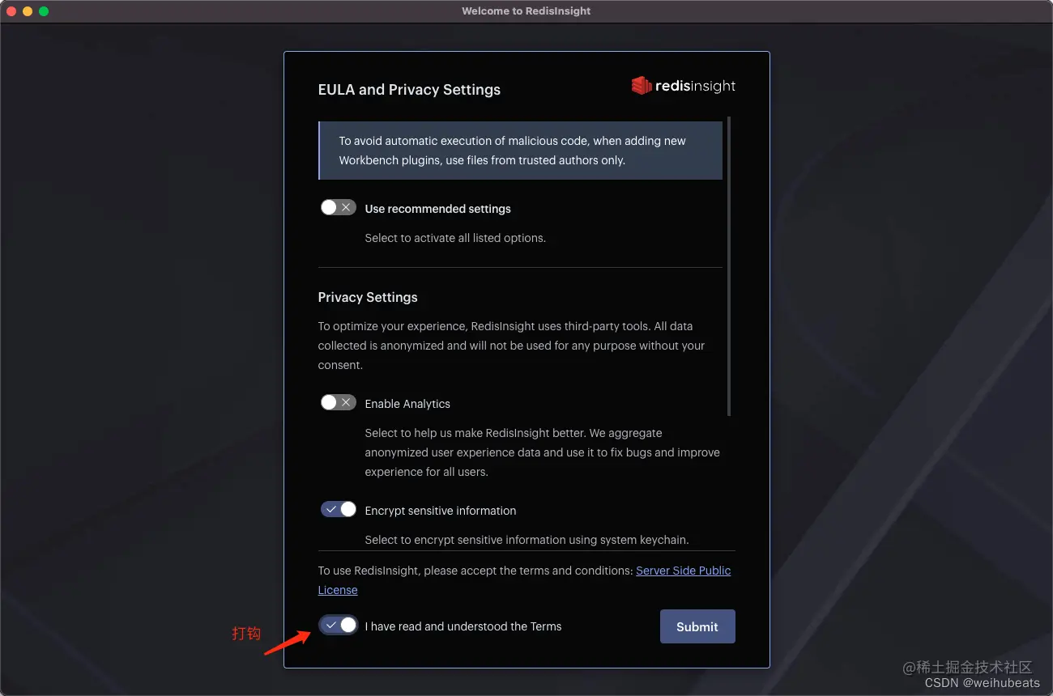Click the Use recommended settings label
This screenshot has height=696, width=1053.
(438, 209)
